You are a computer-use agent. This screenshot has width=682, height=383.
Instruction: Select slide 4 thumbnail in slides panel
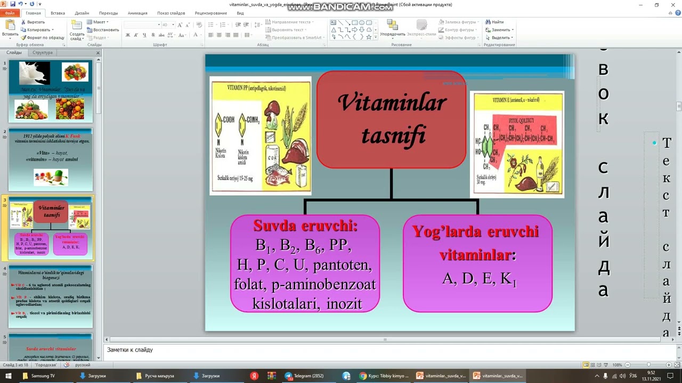[x=51, y=297]
